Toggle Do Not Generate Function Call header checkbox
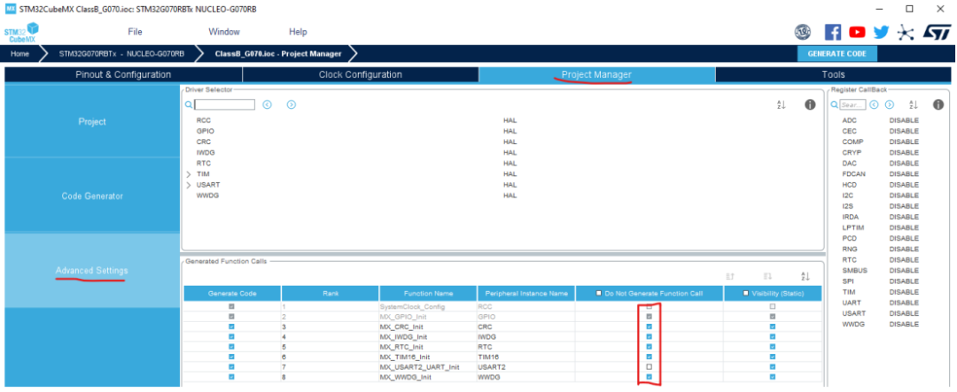Screen dimensions: 957x392 click(599, 293)
